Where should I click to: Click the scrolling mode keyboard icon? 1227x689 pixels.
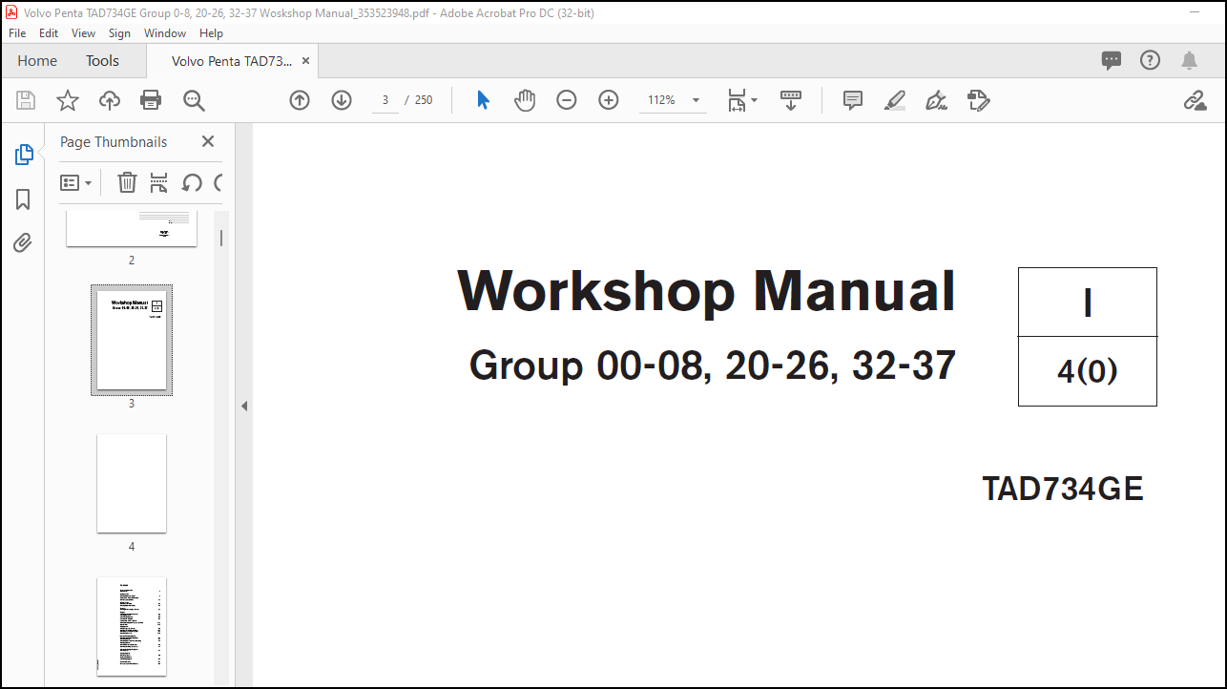click(791, 100)
